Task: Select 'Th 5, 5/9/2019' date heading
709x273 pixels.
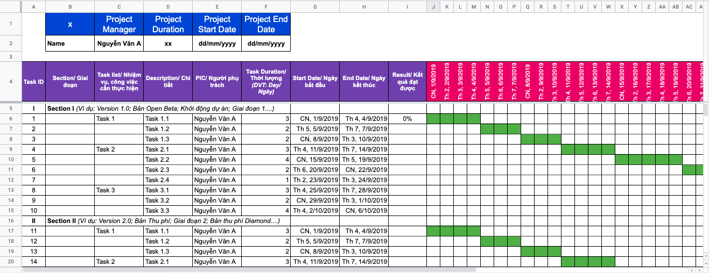Action: click(487, 82)
